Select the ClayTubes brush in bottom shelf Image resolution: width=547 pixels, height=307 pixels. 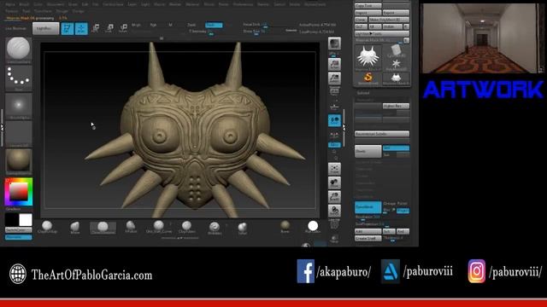tap(186, 227)
